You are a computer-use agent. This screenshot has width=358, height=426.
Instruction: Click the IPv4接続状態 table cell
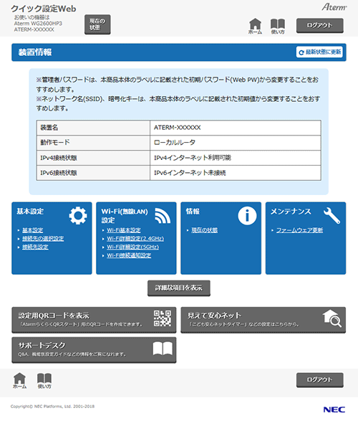click(93, 158)
